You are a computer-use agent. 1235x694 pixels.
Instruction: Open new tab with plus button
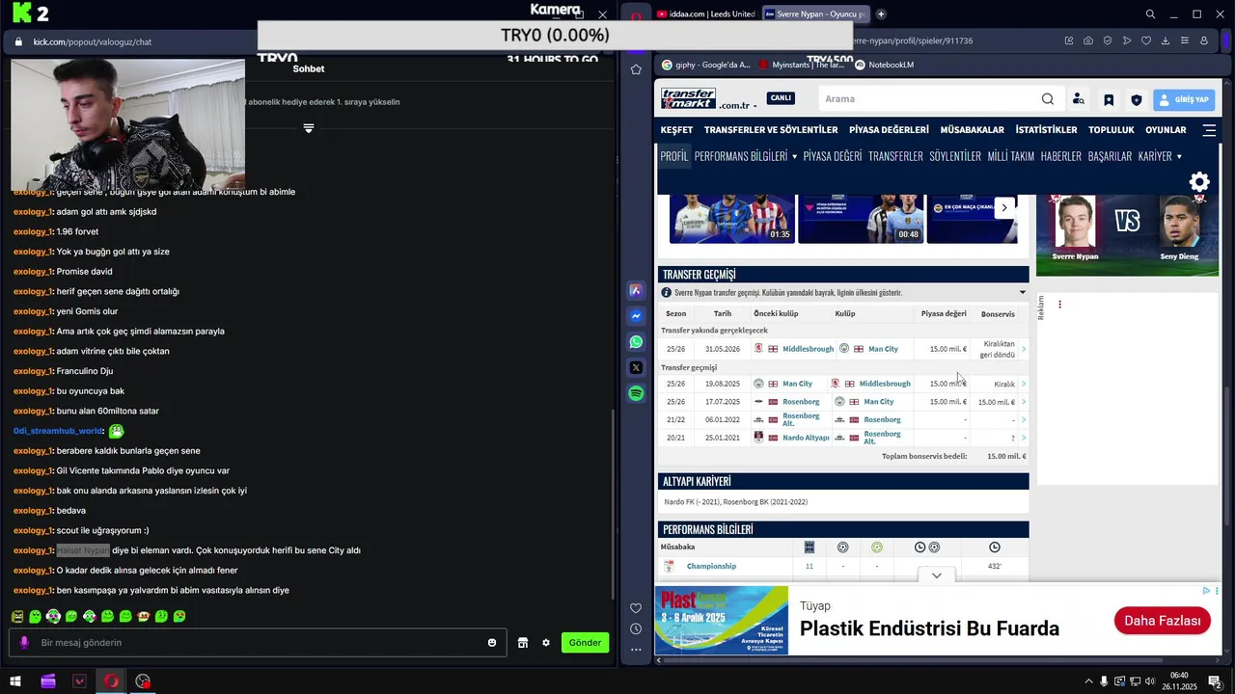coord(881,14)
